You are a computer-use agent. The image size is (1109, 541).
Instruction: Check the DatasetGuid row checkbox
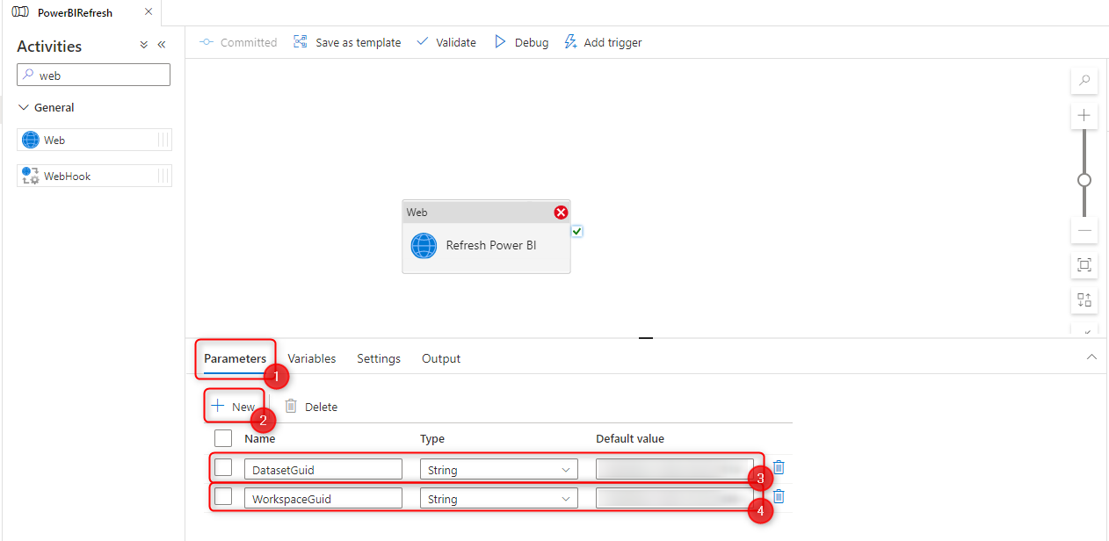tap(223, 467)
